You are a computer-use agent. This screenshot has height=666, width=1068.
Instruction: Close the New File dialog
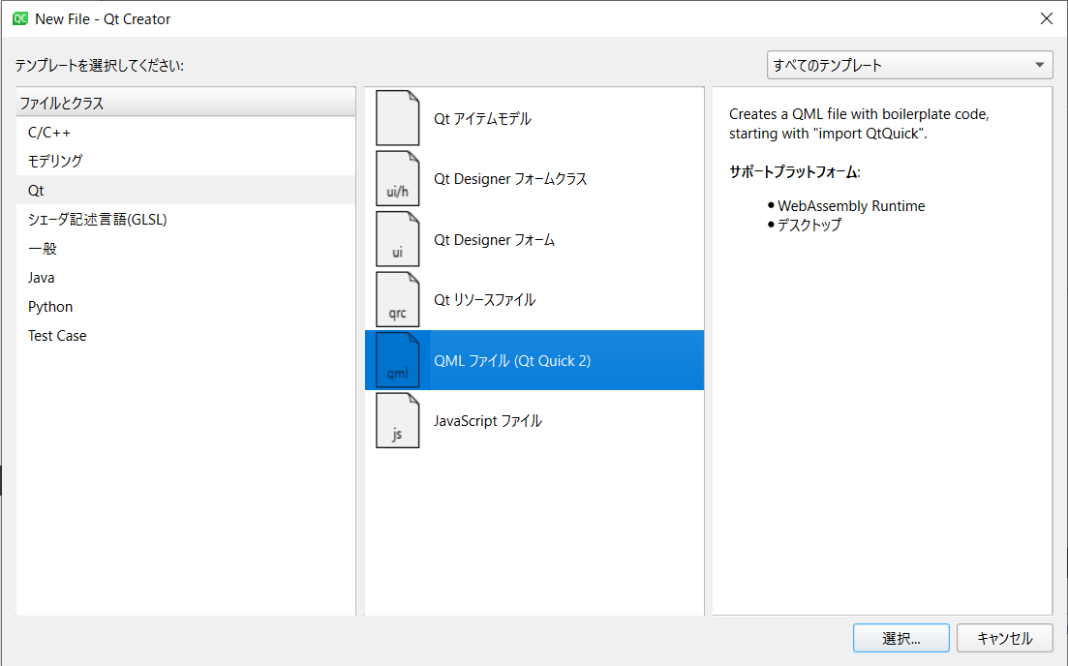point(1046,18)
